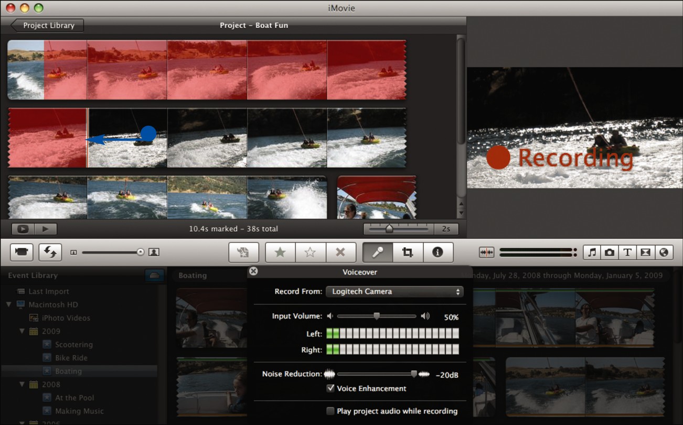Select the Making Music event
The height and width of the screenshot is (425, 683).
79,411
